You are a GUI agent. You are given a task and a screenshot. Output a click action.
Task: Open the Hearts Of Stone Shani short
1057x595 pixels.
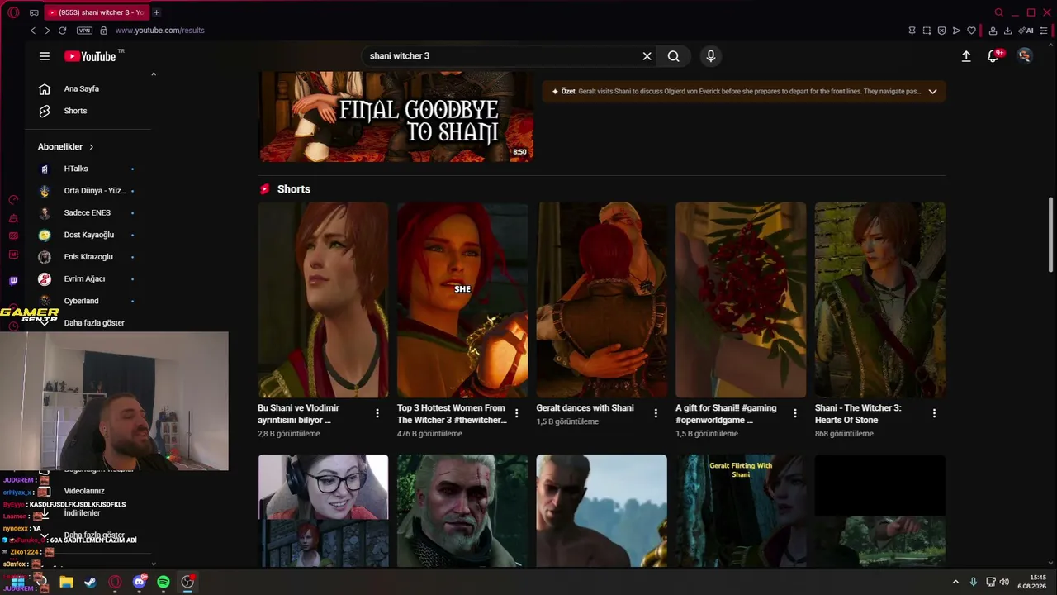point(880,300)
